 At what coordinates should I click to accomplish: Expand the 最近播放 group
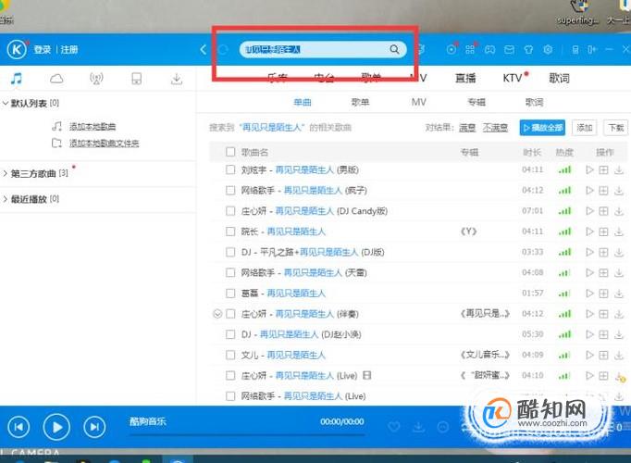(x=6, y=199)
